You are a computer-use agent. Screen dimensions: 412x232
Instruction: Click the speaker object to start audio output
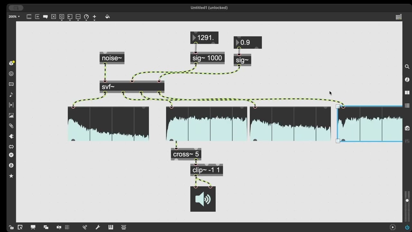(x=203, y=199)
